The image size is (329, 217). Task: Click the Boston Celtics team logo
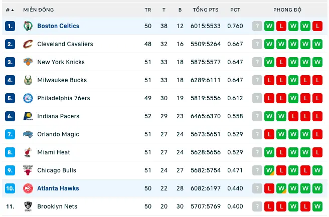tap(28, 26)
